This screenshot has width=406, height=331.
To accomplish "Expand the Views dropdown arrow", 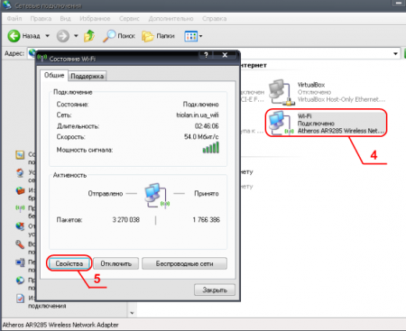I will 200,36.
